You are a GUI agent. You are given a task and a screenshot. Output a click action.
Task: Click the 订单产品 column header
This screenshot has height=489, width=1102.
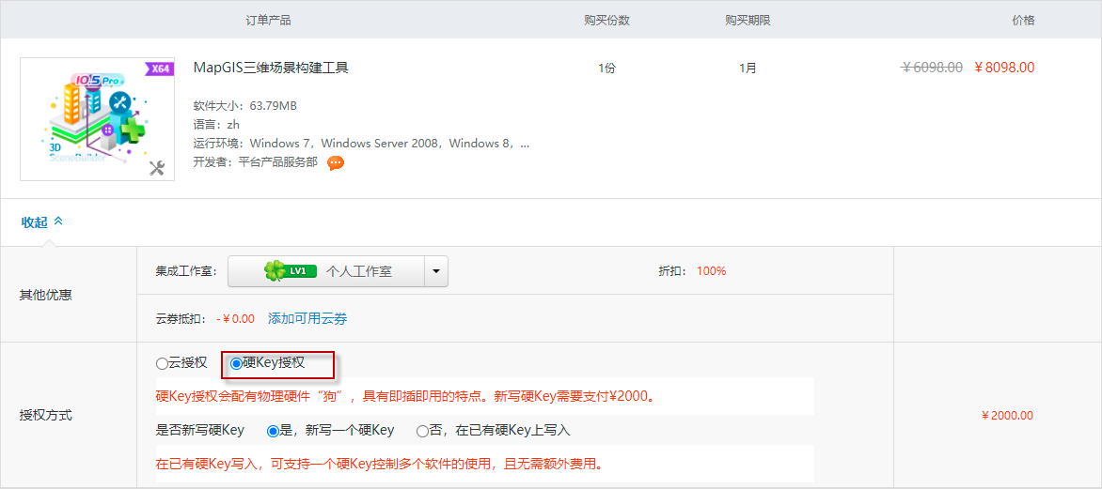tap(269, 21)
